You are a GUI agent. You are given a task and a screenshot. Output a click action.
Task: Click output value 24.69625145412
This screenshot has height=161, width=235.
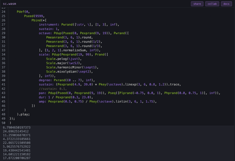point(16,131)
